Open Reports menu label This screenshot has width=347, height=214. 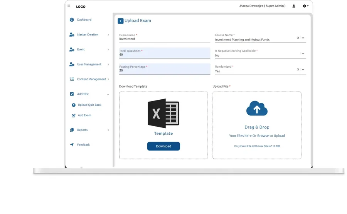[x=83, y=130]
